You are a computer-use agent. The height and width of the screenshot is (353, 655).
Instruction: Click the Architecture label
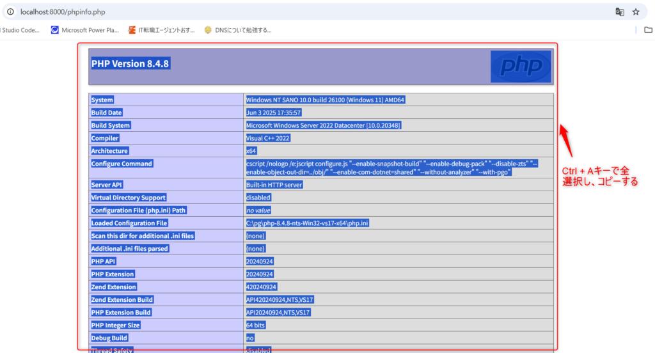[x=109, y=151]
